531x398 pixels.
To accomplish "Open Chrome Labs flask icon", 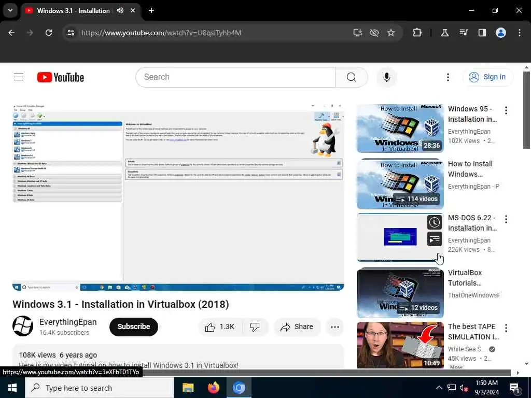I will click(x=444, y=33).
